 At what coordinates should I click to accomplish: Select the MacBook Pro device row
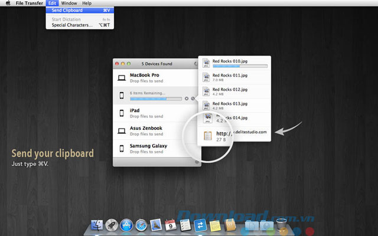tap(157, 78)
